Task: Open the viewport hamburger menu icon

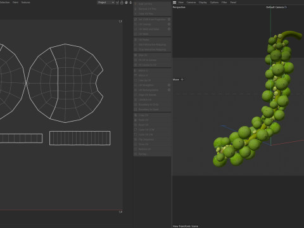Action: (x=174, y=3)
